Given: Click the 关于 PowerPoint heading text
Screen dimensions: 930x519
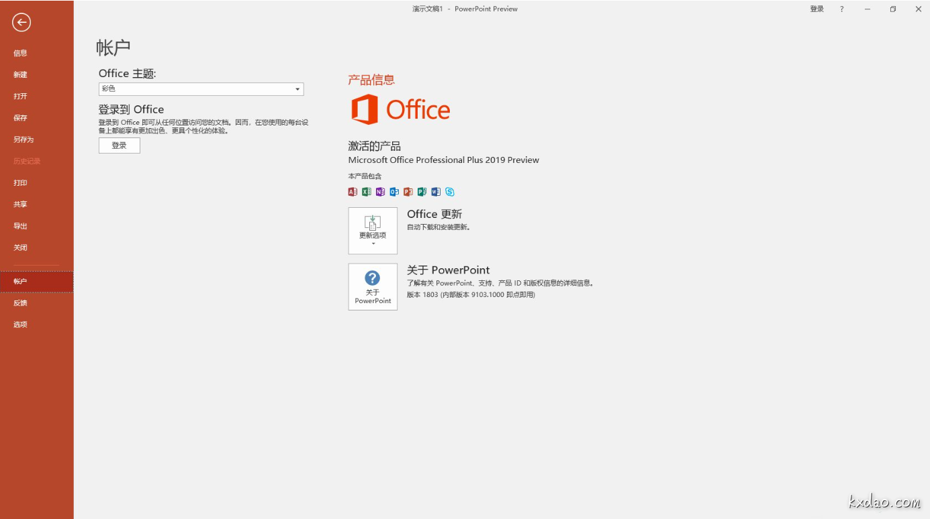Looking at the screenshot, I should pyautogui.click(x=449, y=270).
